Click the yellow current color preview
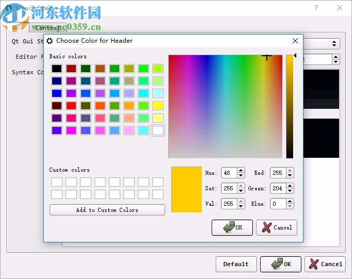This screenshot has height=279, width=352. (186, 189)
